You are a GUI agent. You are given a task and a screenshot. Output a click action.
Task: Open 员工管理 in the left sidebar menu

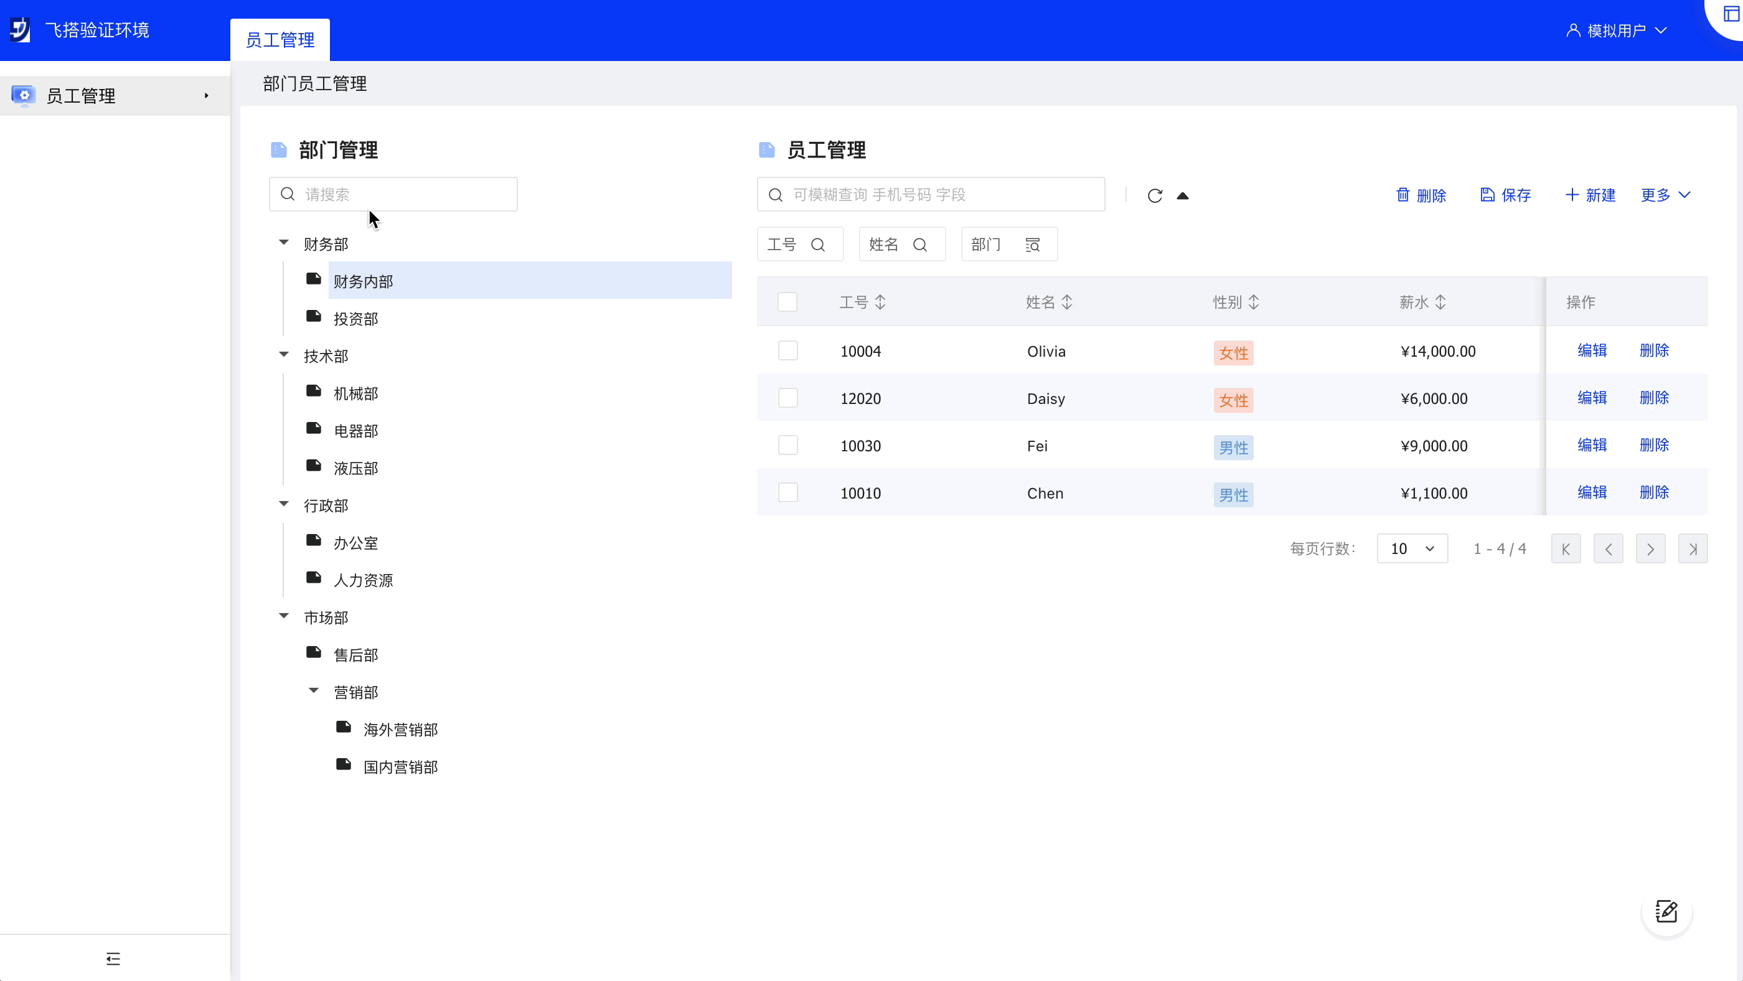pos(81,95)
